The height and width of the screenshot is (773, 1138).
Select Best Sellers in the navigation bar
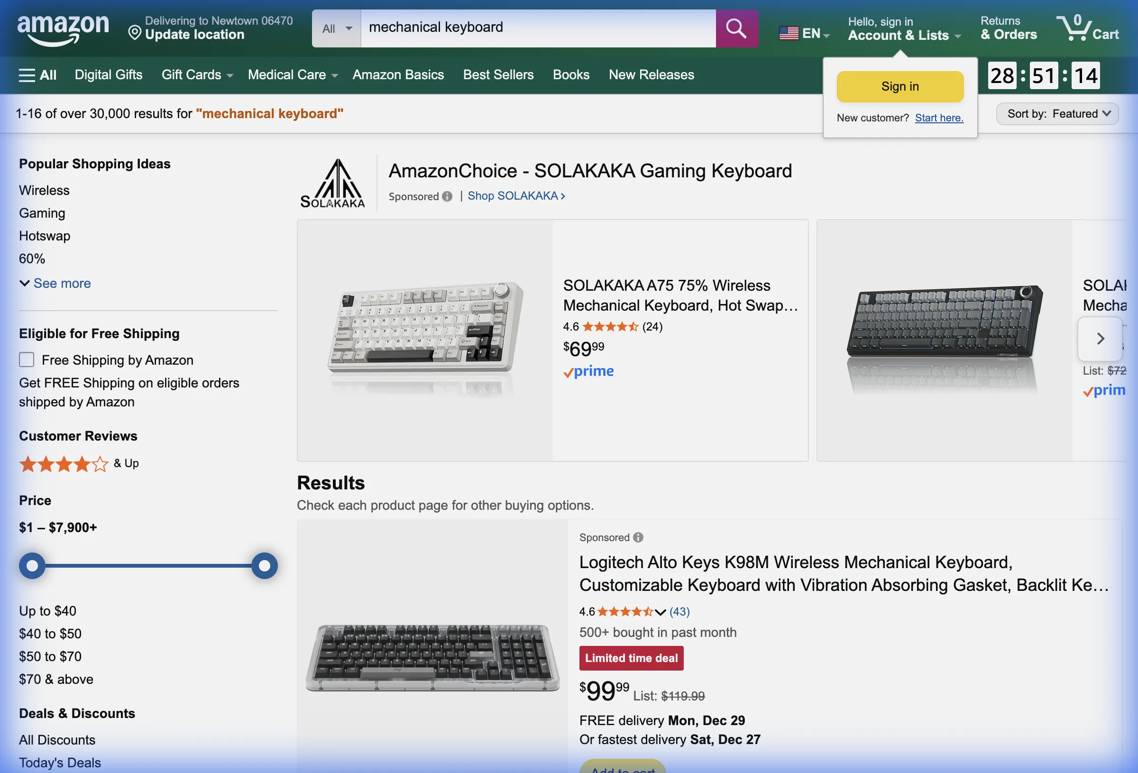[498, 74]
